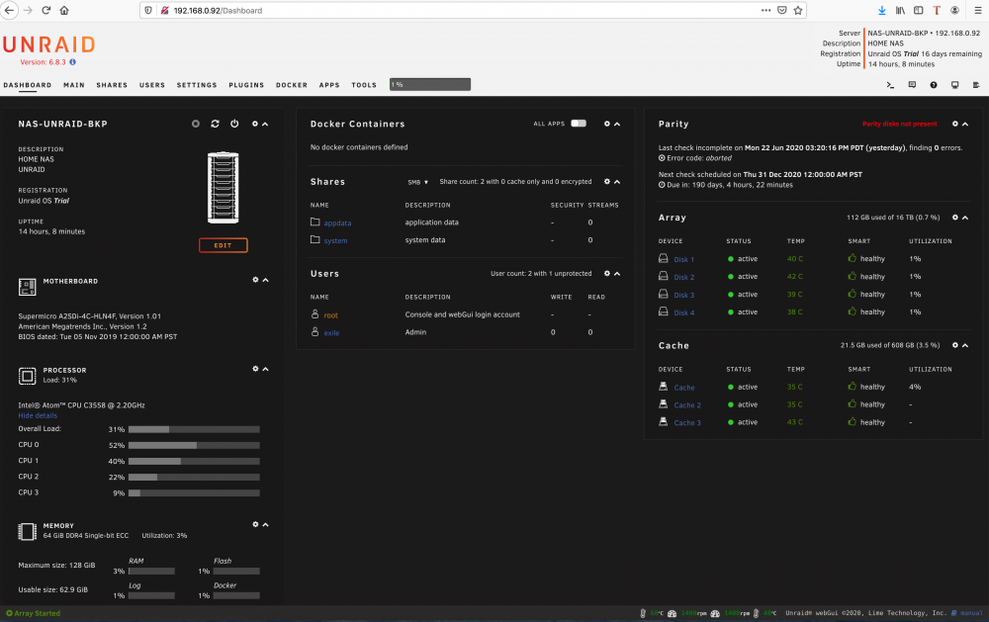Click the user icon beside root
This screenshot has height=622, width=989.
tap(315, 314)
